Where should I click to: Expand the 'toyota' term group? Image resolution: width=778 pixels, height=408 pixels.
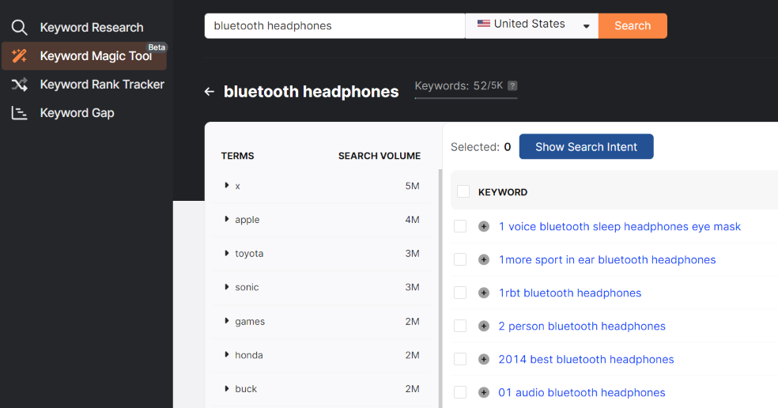pyautogui.click(x=227, y=253)
